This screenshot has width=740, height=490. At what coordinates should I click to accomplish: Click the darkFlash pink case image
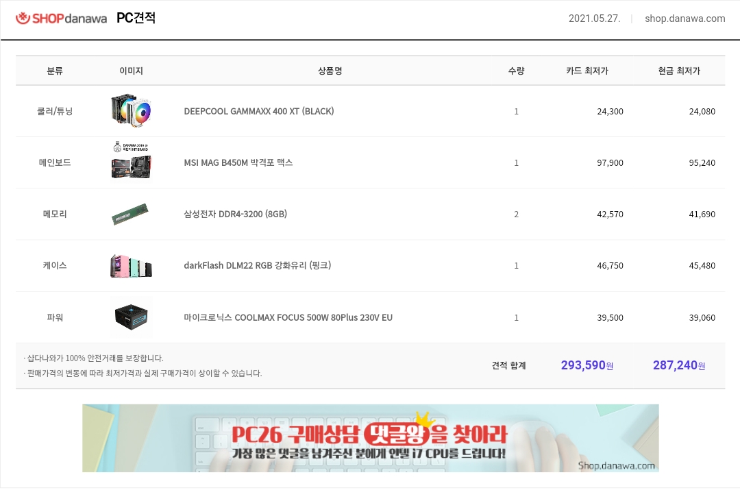(x=131, y=266)
